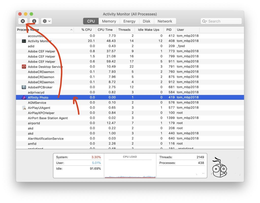The height and width of the screenshot is (203, 260).
Task: Click the AirPlayUIAgent process icon
Action: click(24, 108)
